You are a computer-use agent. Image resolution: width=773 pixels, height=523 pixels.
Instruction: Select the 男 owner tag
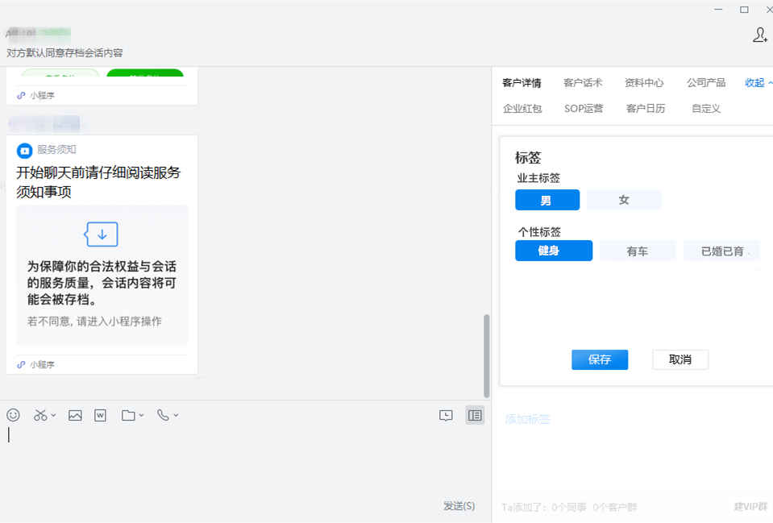tap(547, 200)
